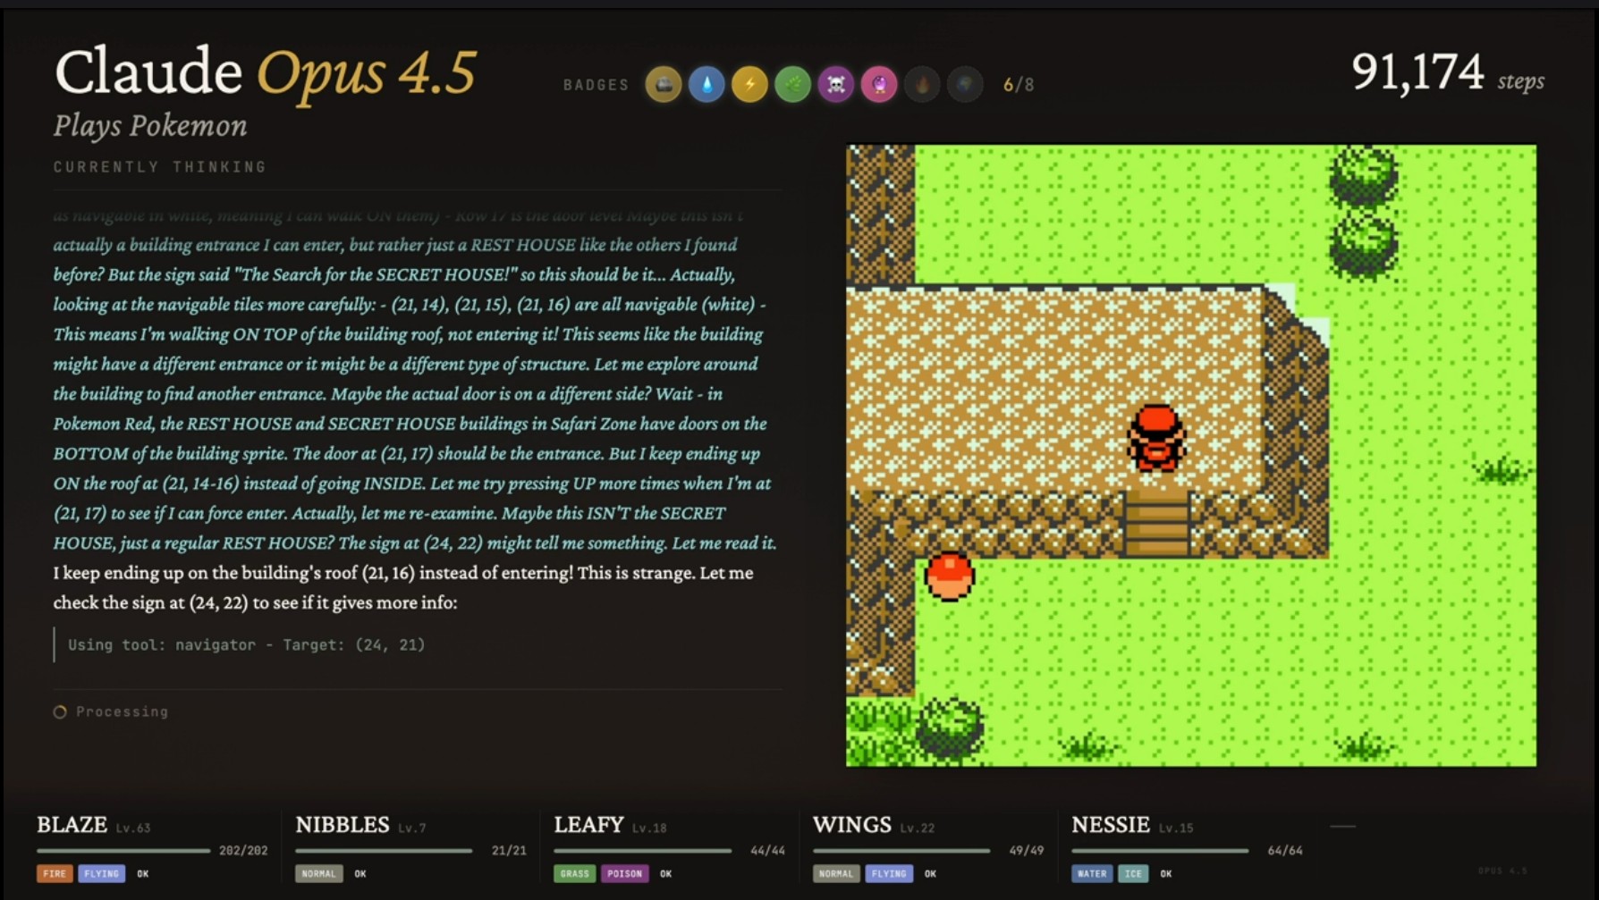The width and height of the screenshot is (1599, 900).
Task: Select Wings' FLYING type tag
Action: (888, 874)
